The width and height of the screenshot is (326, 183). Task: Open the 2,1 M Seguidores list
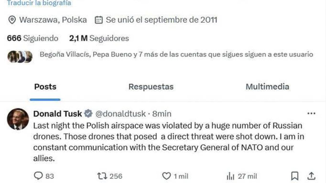point(99,38)
